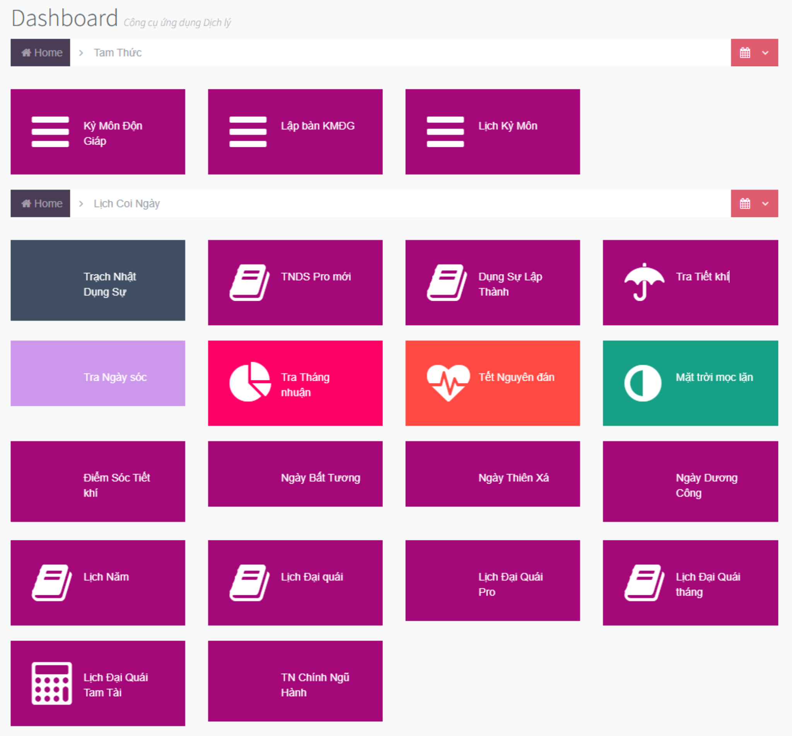This screenshot has width=792, height=736.
Task: Click the hamburger icon on Lịch Kỳ Môn tile
Action: [x=445, y=132]
